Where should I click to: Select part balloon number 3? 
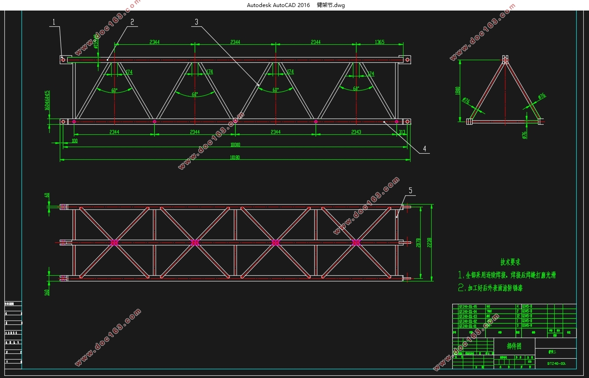[x=196, y=22]
